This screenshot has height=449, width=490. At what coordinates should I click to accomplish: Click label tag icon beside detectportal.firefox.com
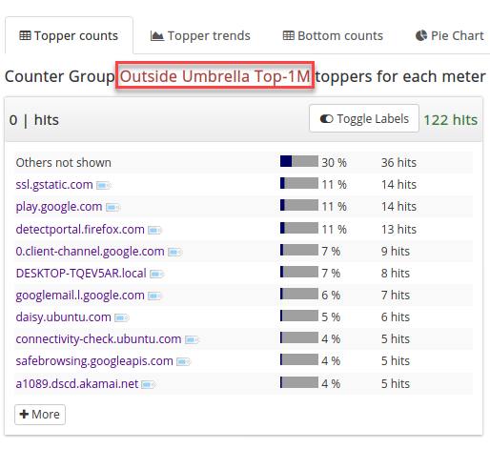(x=155, y=230)
